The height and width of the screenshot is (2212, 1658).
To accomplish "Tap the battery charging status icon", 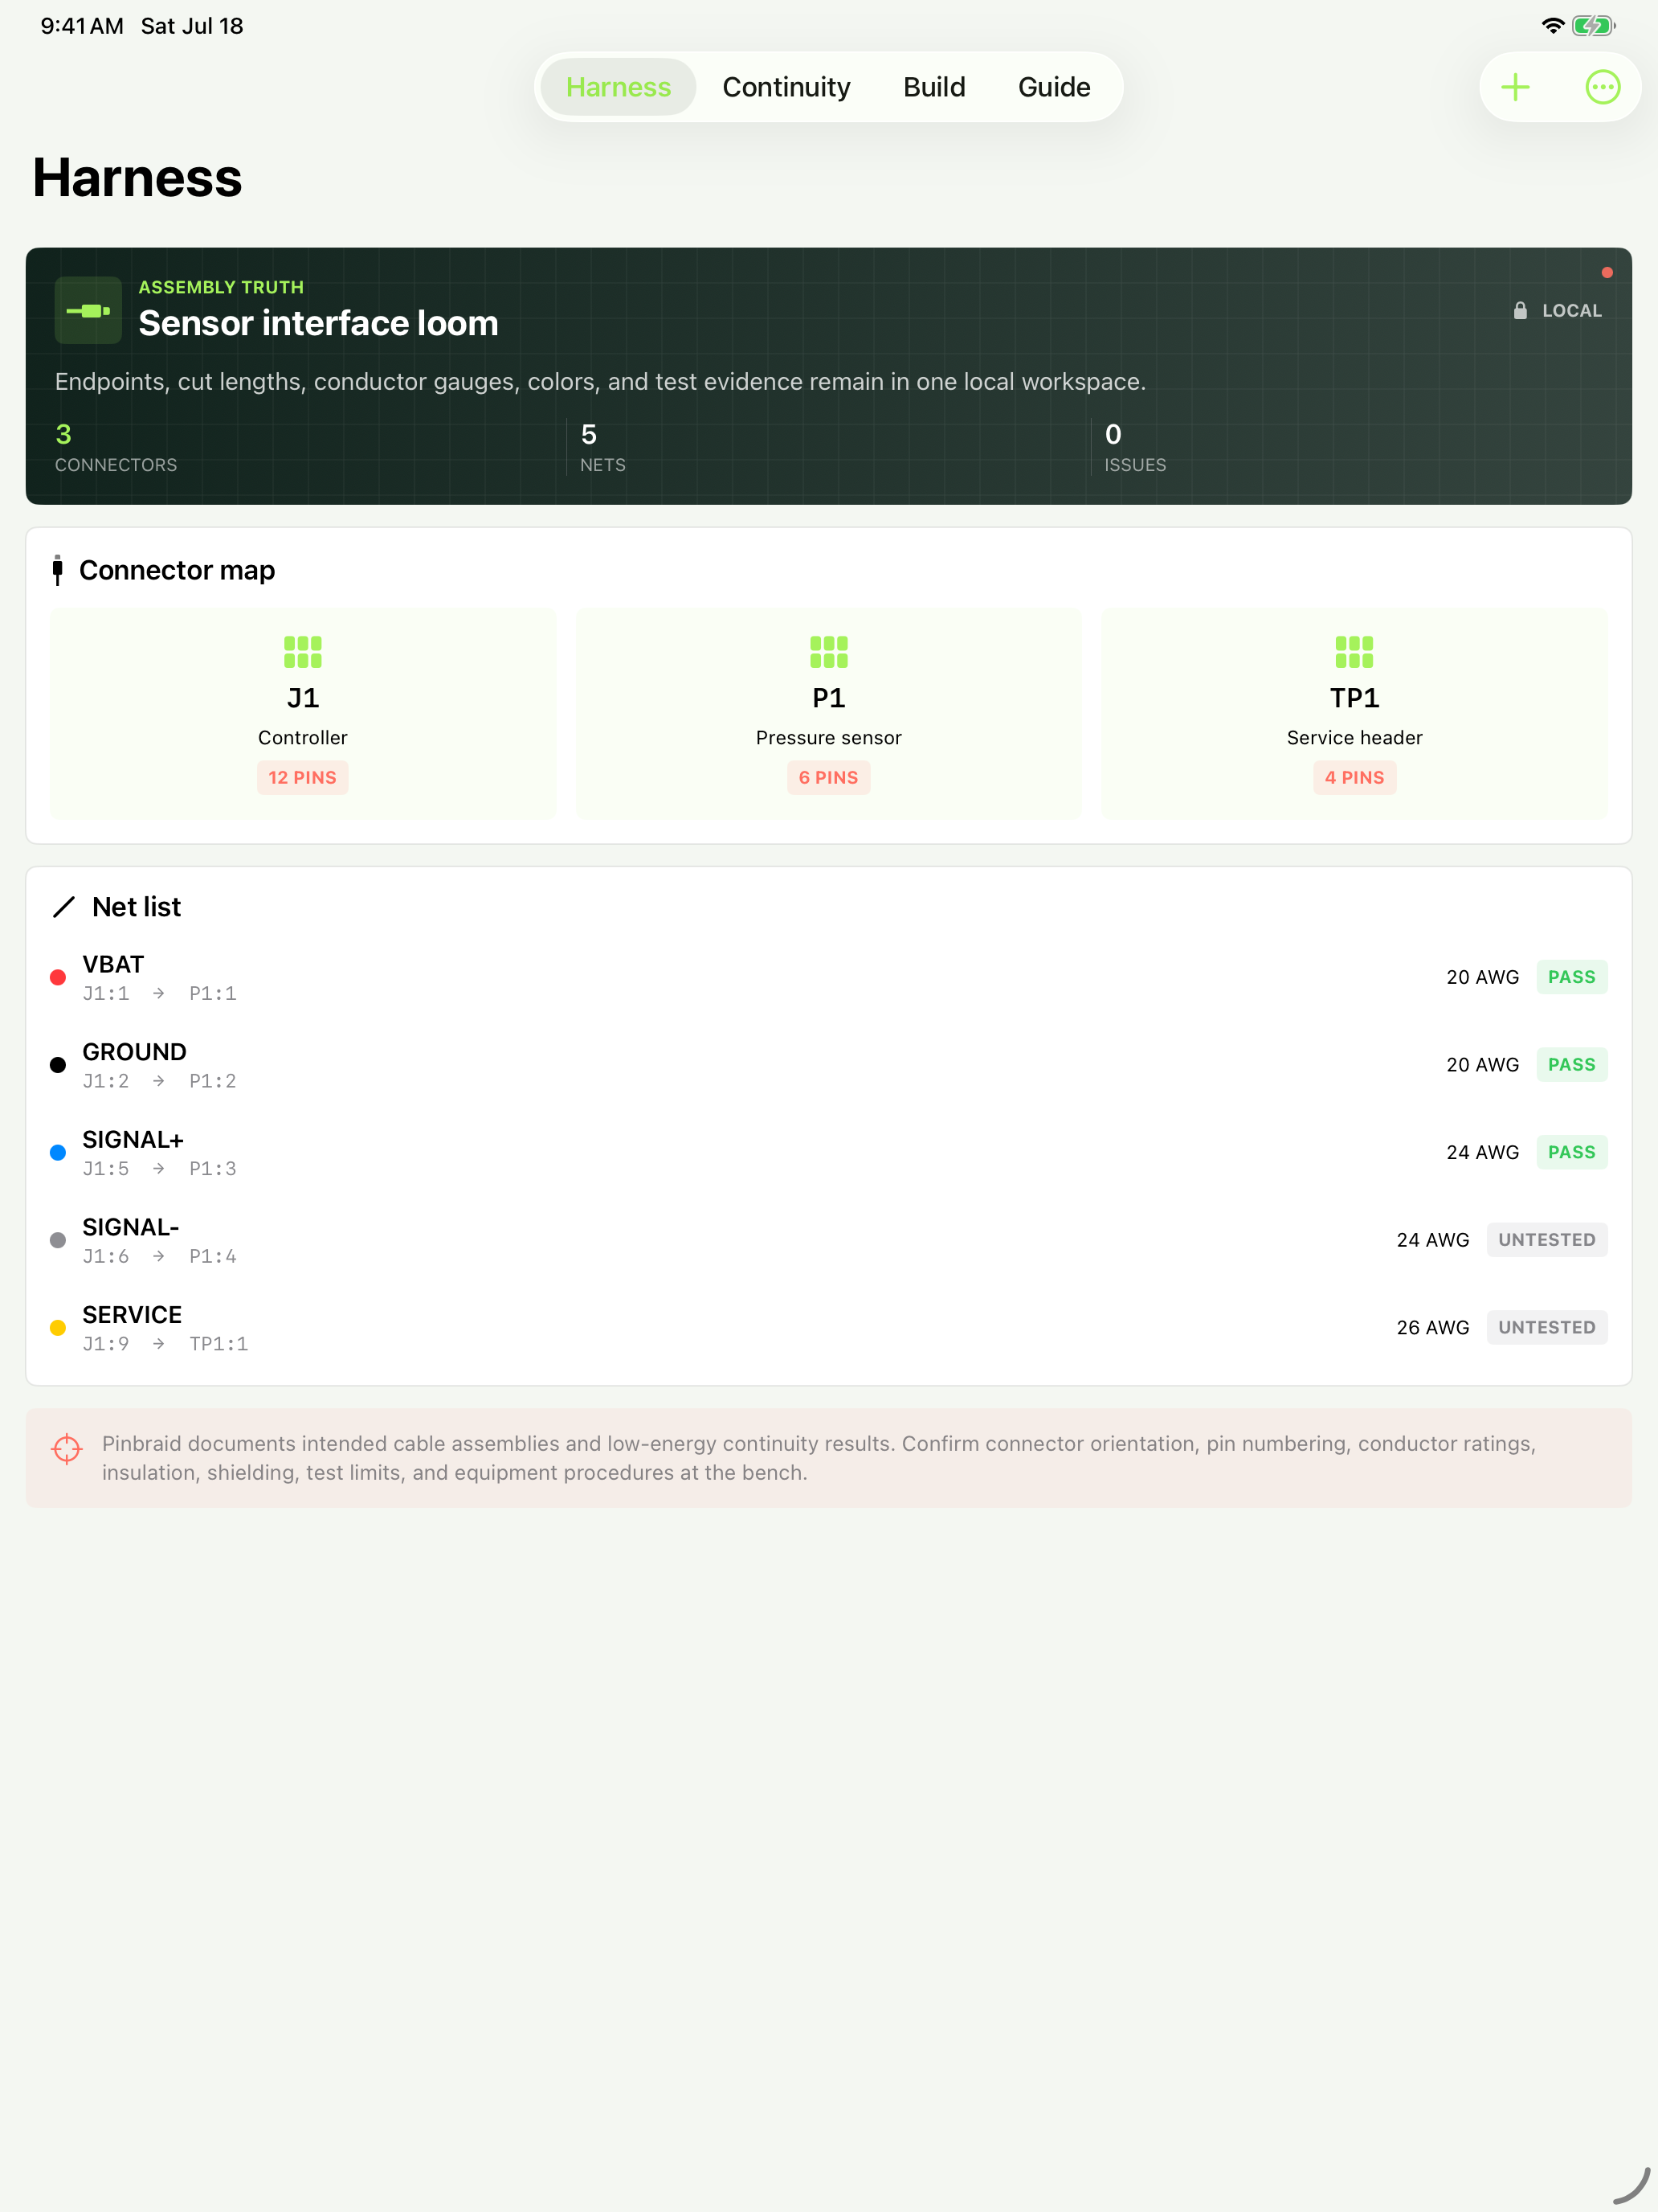I will tap(1593, 26).
